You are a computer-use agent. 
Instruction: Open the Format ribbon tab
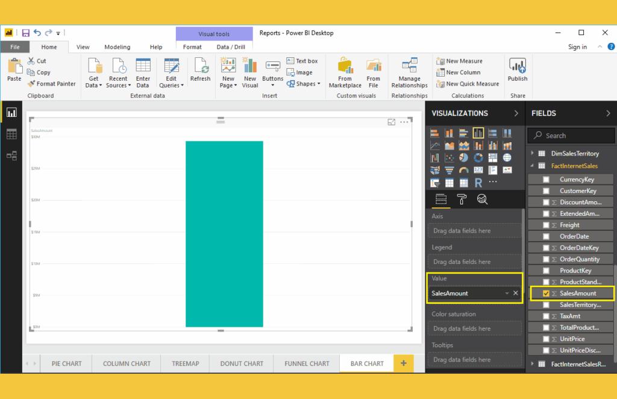pos(192,47)
